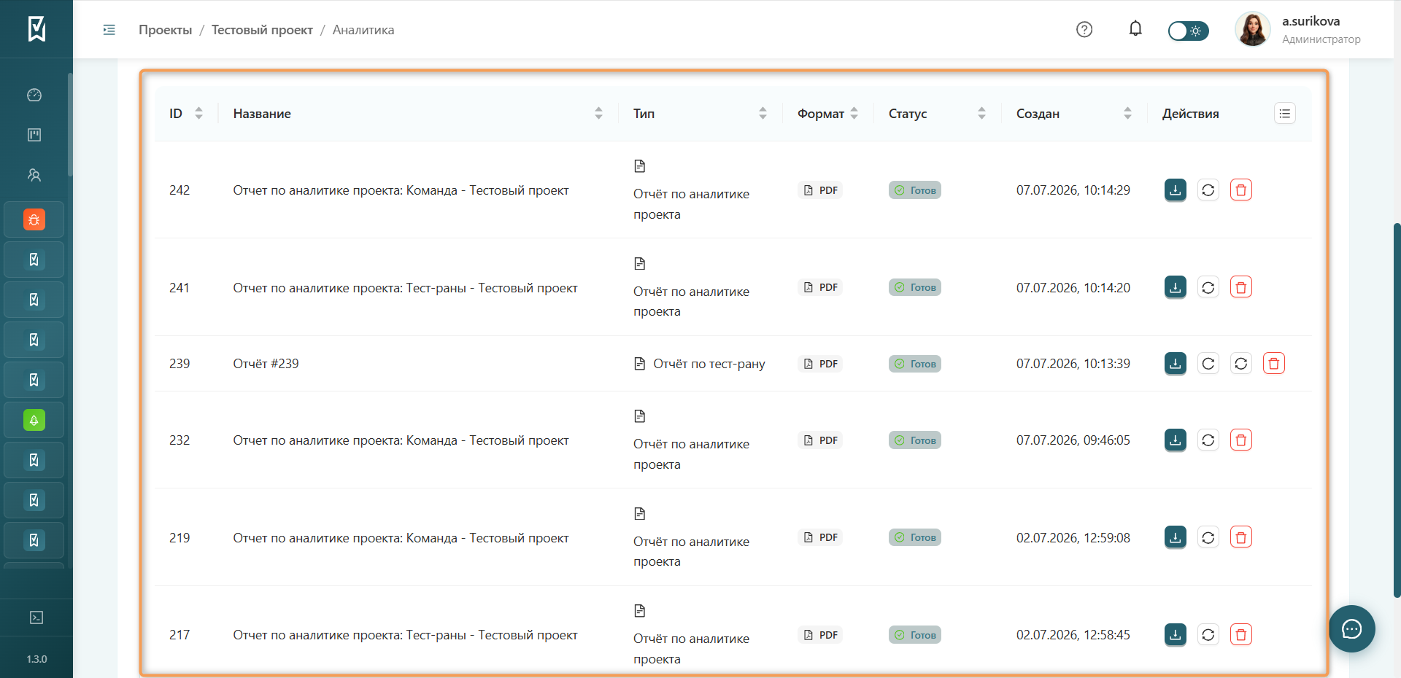Sort table by Создан column
The width and height of the screenshot is (1401, 678).
(x=1127, y=114)
